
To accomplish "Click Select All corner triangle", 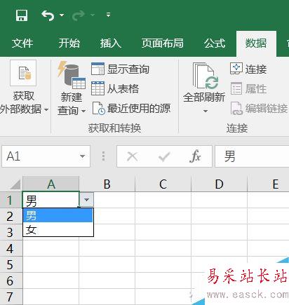I will tap(15, 184).
